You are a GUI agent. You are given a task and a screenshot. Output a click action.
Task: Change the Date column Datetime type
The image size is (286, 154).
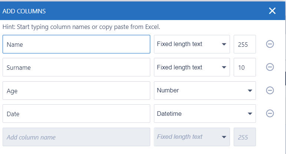tap(205, 114)
